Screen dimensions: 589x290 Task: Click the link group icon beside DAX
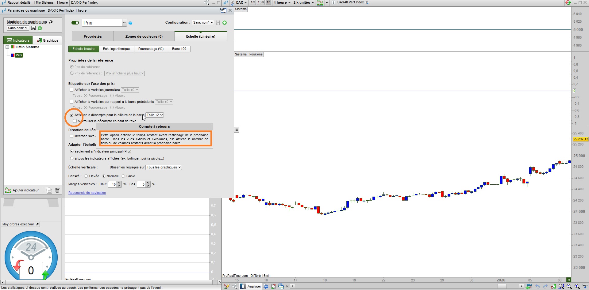pos(232,2)
